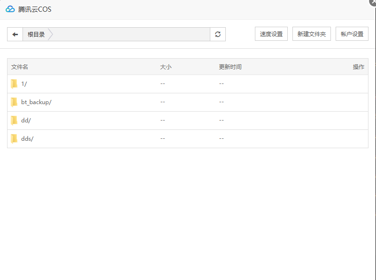
Task: Open the dds/ folder name
Action: (x=27, y=139)
